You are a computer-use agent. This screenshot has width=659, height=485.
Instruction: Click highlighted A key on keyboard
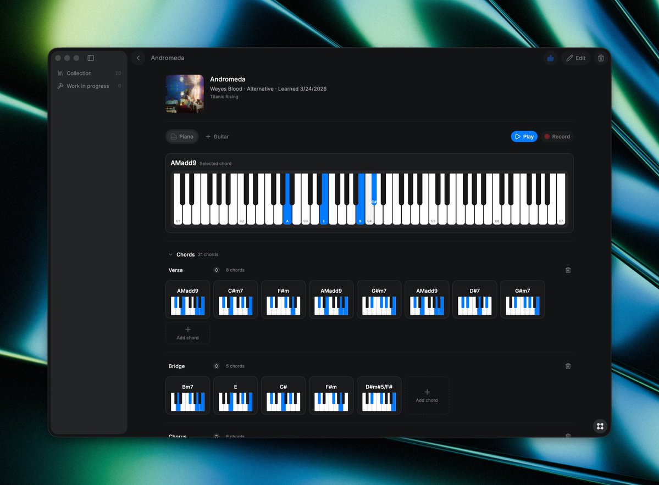point(287,214)
